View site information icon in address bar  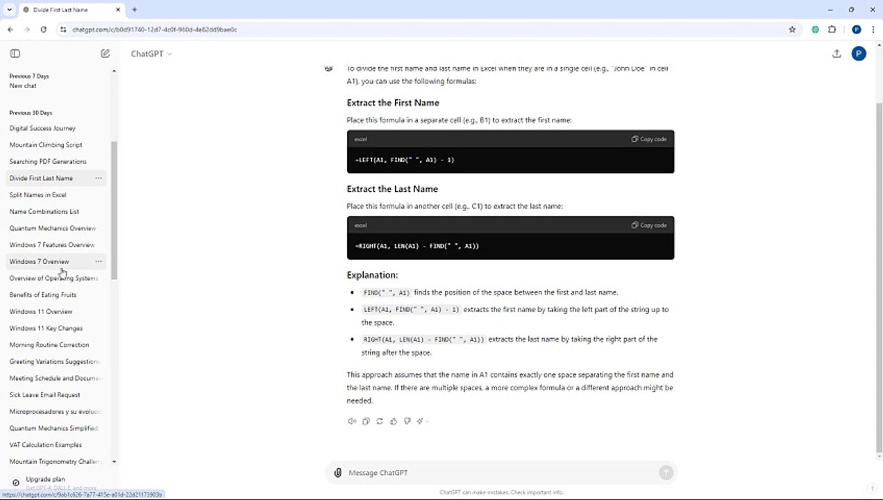[x=63, y=30]
